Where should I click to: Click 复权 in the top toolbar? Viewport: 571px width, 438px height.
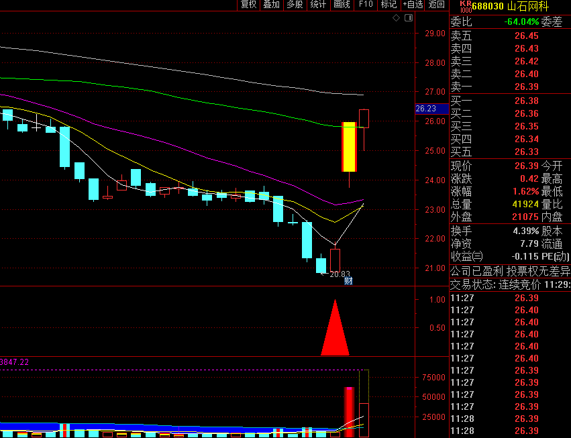249,5
